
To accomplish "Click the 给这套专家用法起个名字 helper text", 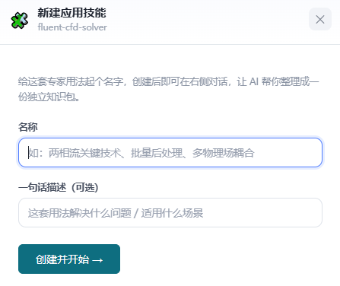I will pyautogui.click(x=71, y=81).
